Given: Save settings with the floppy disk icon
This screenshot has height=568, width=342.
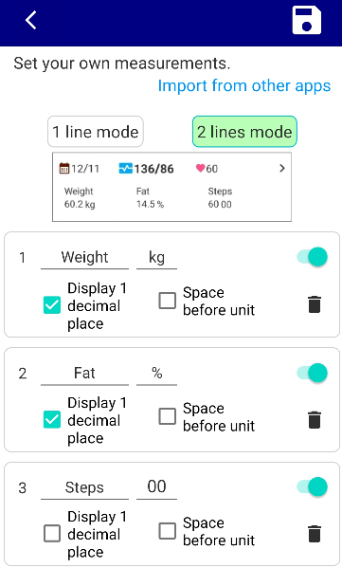Looking at the screenshot, I should point(307,20).
